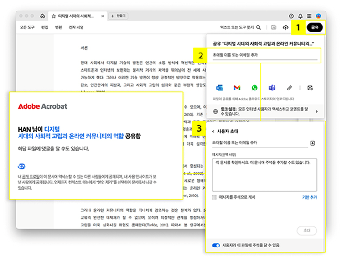Open the 모든 도구 menu
This screenshot has width=342, height=258.
coord(27,27)
